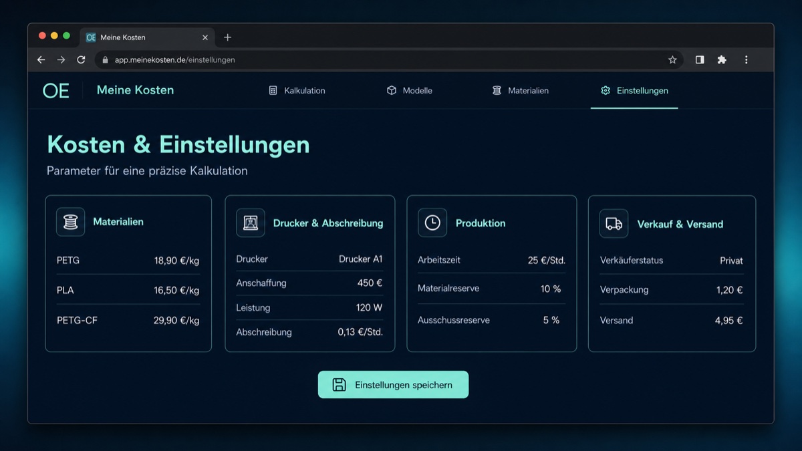The height and width of the screenshot is (451, 802).
Task: Open the Modelle tab
Action: [x=410, y=90]
